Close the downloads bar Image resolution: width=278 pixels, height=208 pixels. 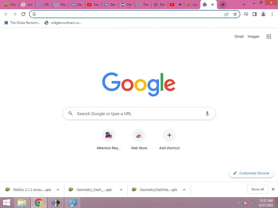273,189
